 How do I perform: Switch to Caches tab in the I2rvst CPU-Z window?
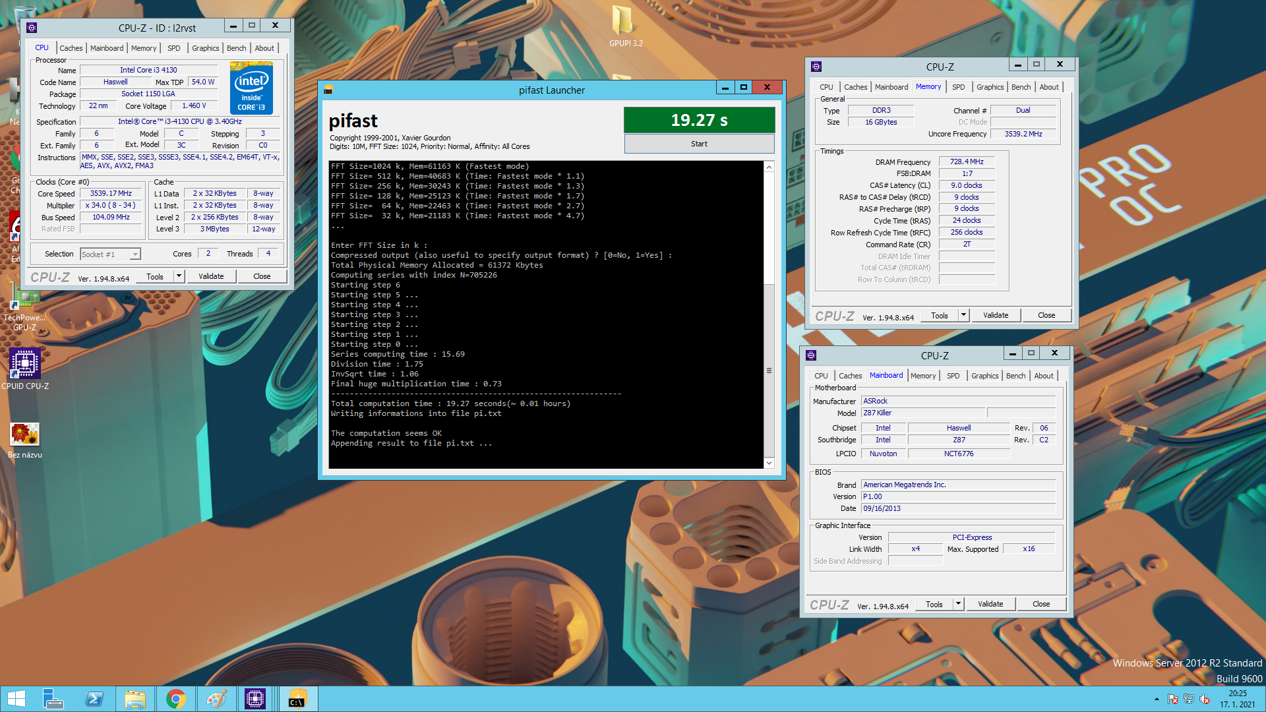pyautogui.click(x=71, y=48)
